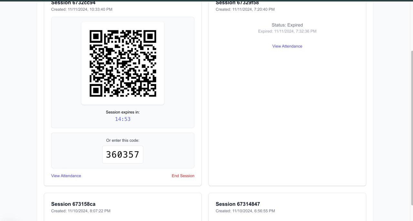Select the 360357 entry code
Viewport: 413px width, 221px height.
click(x=123, y=155)
